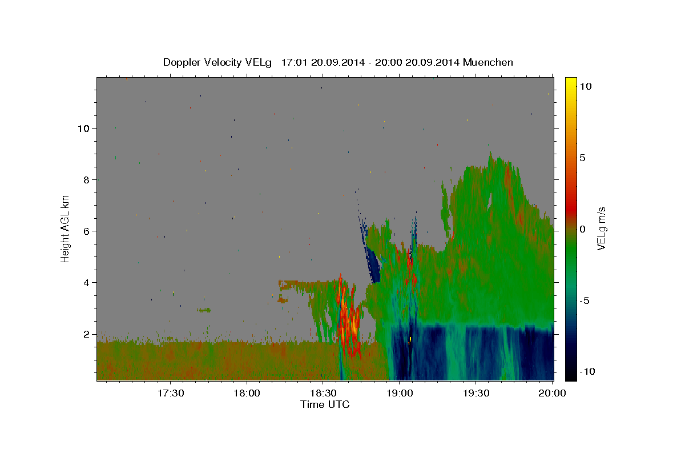Click the 'Time UTC' axis title
Image resolution: width=685 pixels, height=457 pixels.
click(x=325, y=404)
